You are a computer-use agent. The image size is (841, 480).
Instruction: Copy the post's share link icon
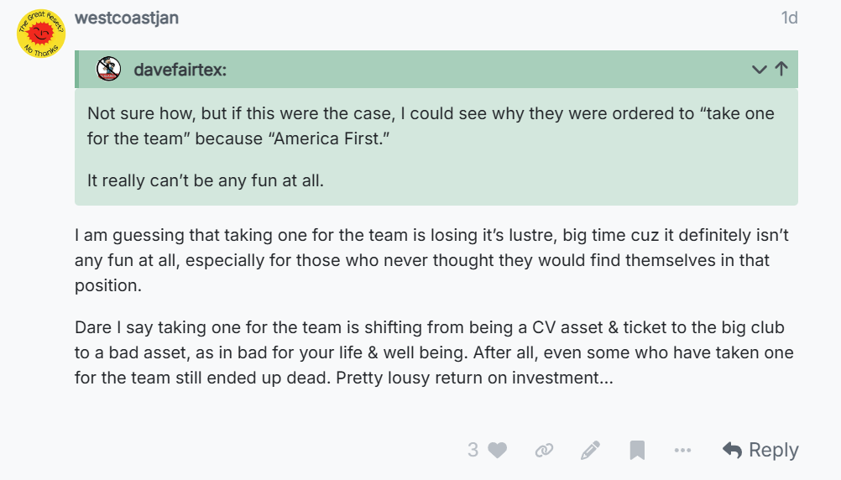point(544,451)
